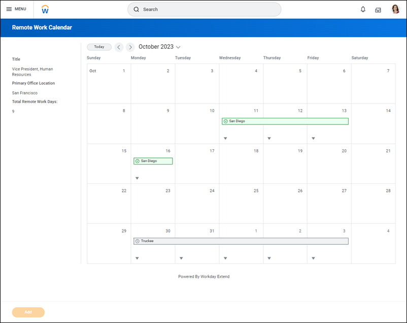The height and width of the screenshot is (323, 407).
Task: Click the Remote Work Calendar title
Action: pos(42,27)
